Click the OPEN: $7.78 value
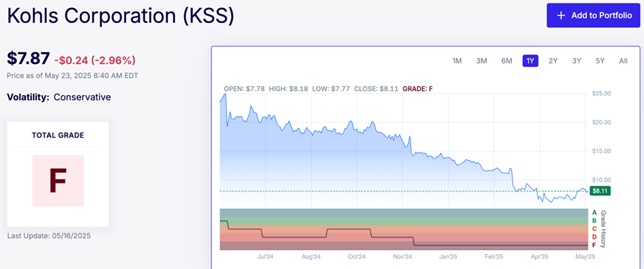The height and width of the screenshot is (269, 644). [x=245, y=88]
